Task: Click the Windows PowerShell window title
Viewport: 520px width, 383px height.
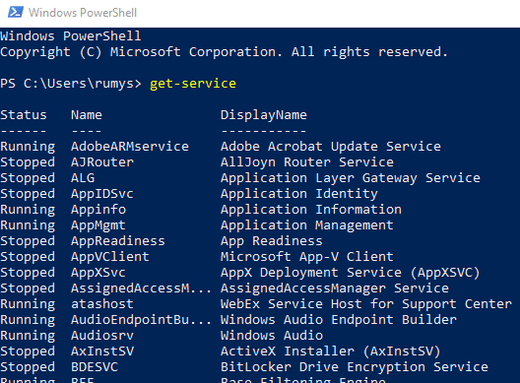Action: pyautogui.click(x=83, y=13)
